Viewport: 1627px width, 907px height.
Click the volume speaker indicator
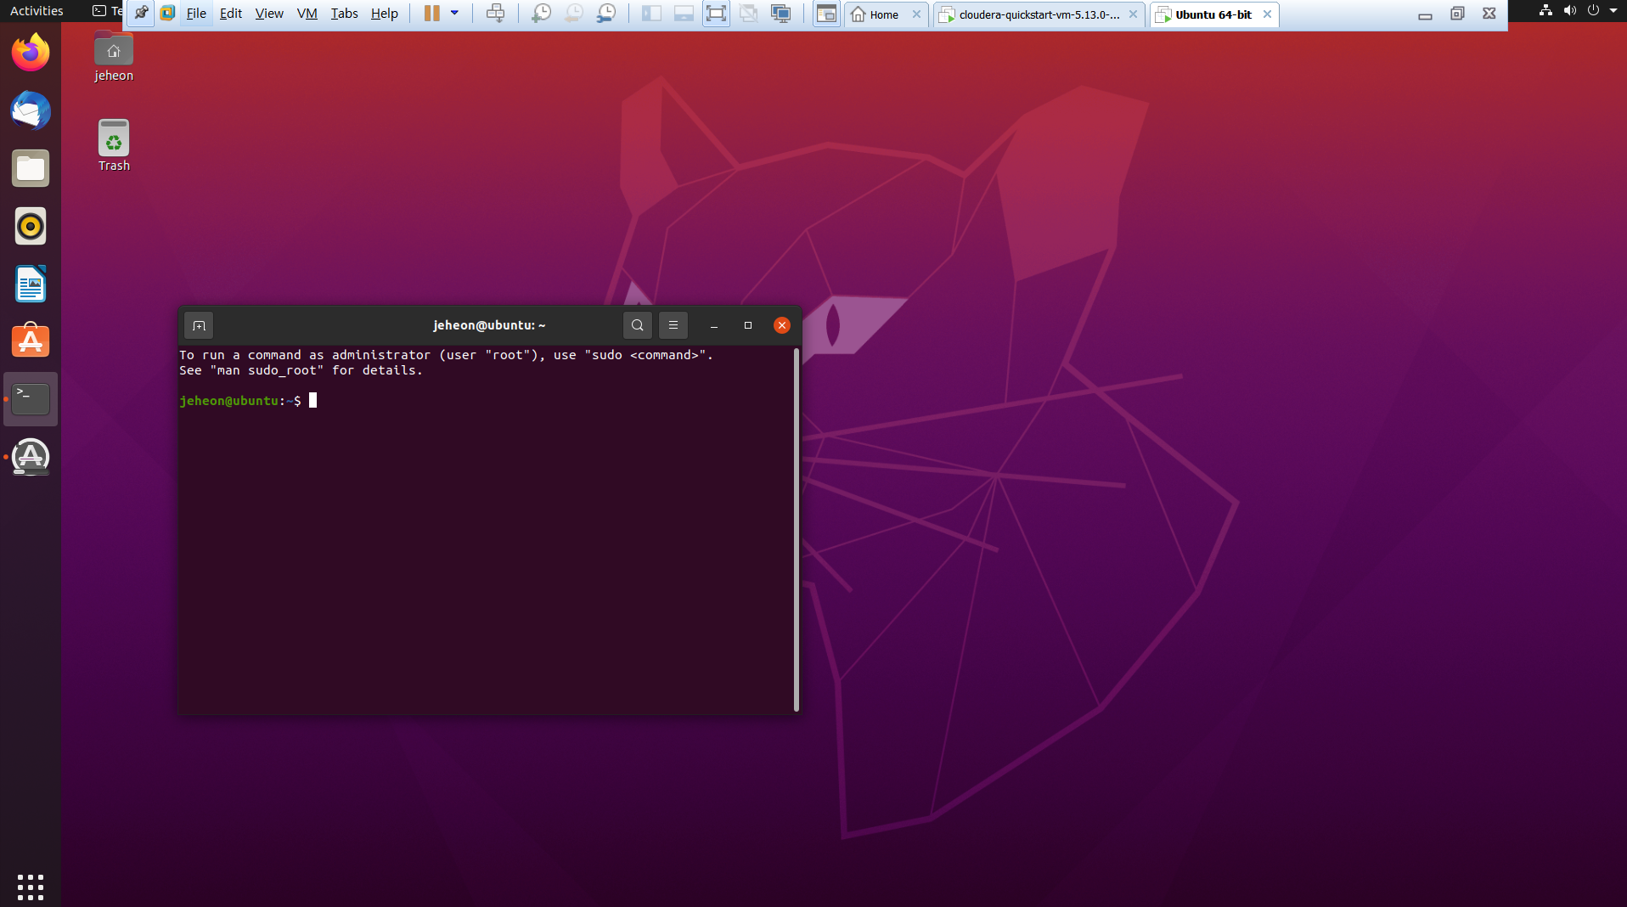pos(1569,11)
